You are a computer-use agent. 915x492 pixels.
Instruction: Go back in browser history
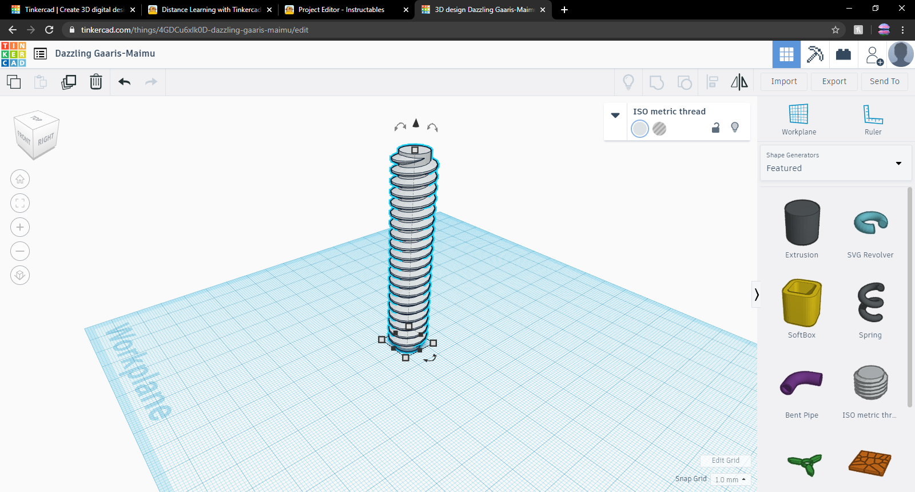coord(13,30)
